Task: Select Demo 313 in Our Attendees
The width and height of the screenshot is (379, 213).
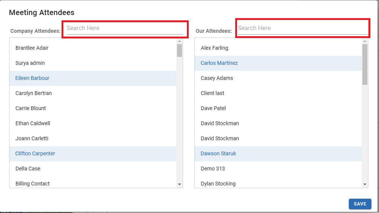Action: pyautogui.click(x=213, y=169)
